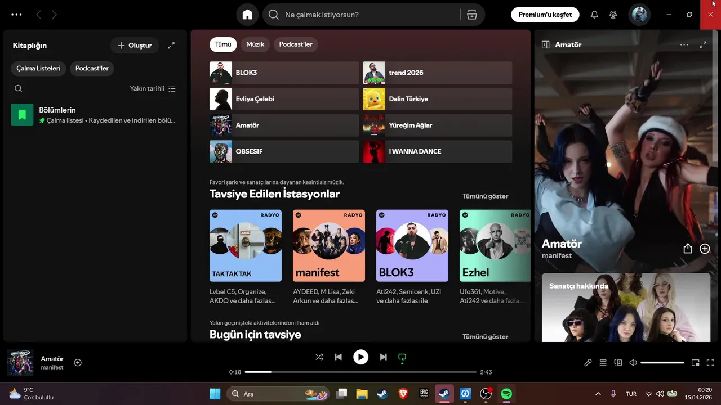Filter library by 'Çalma Listeleri'
Image resolution: width=721 pixels, height=405 pixels.
38,69
